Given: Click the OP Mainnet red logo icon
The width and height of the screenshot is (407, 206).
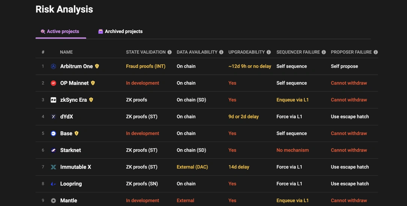Looking at the screenshot, I should tap(53, 83).
